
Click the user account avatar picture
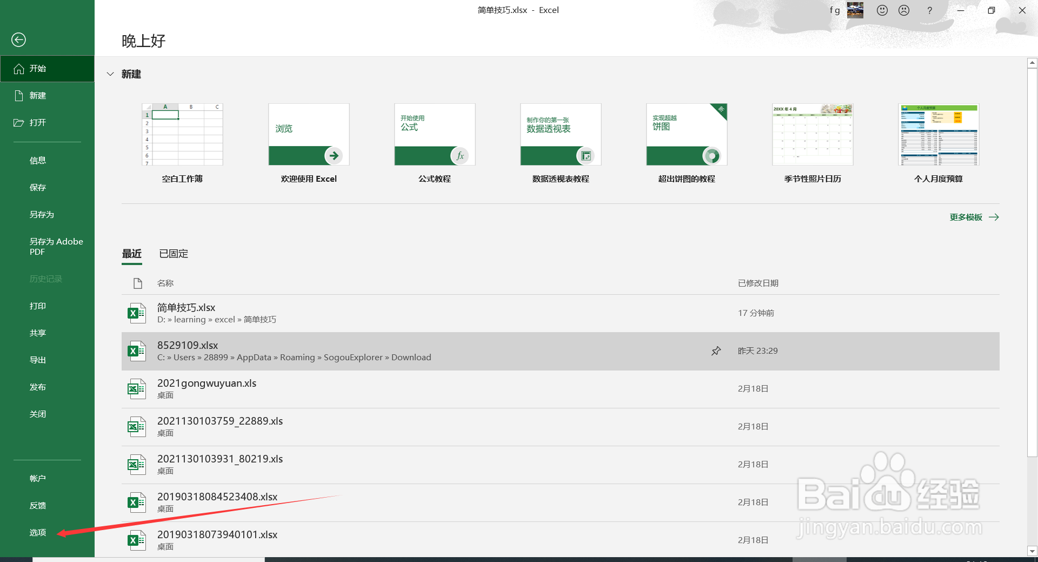tap(855, 10)
